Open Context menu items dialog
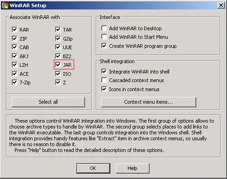Screen dimensions: 227x179 [x=149, y=102]
